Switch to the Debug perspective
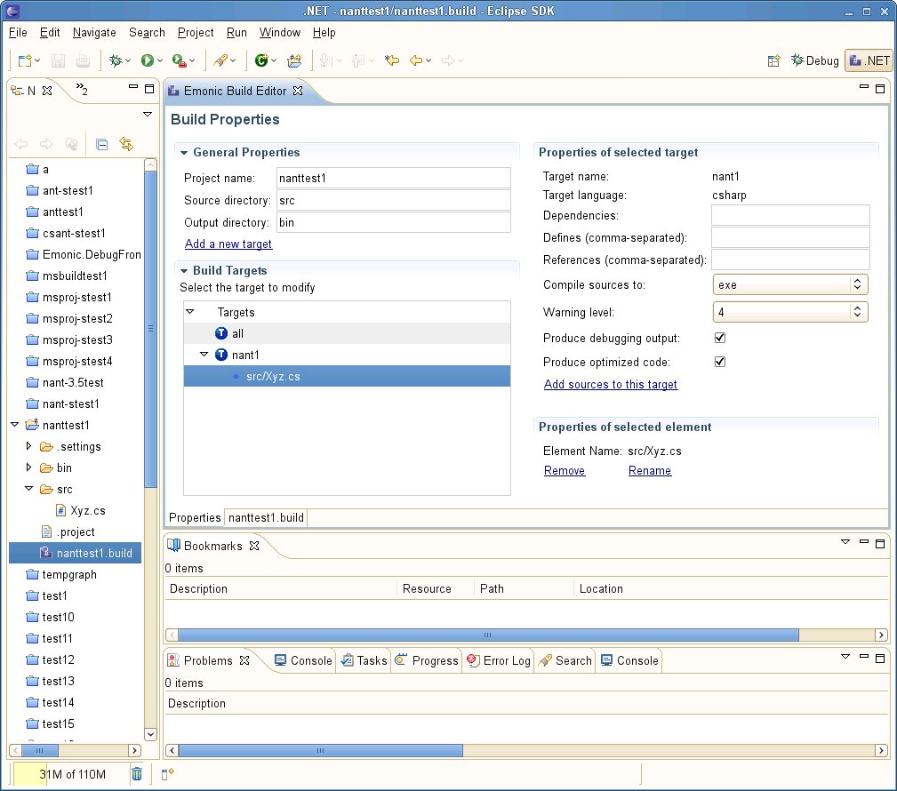The width and height of the screenshot is (897, 791). click(x=814, y=60)
